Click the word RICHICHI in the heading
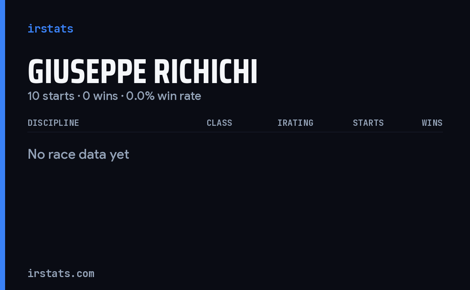The image size is (470, 290). coord(206,72)
